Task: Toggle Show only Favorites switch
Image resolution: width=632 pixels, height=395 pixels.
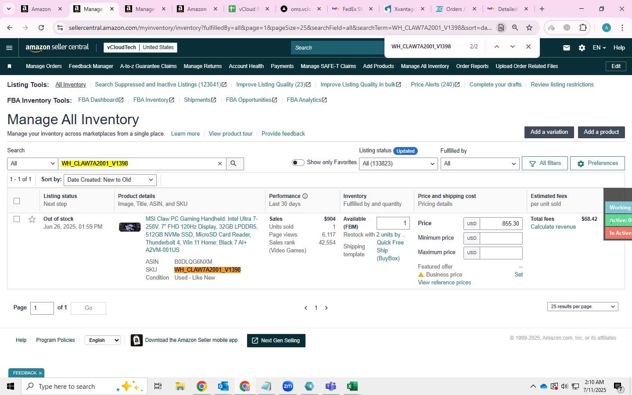Action: [298, 163]
